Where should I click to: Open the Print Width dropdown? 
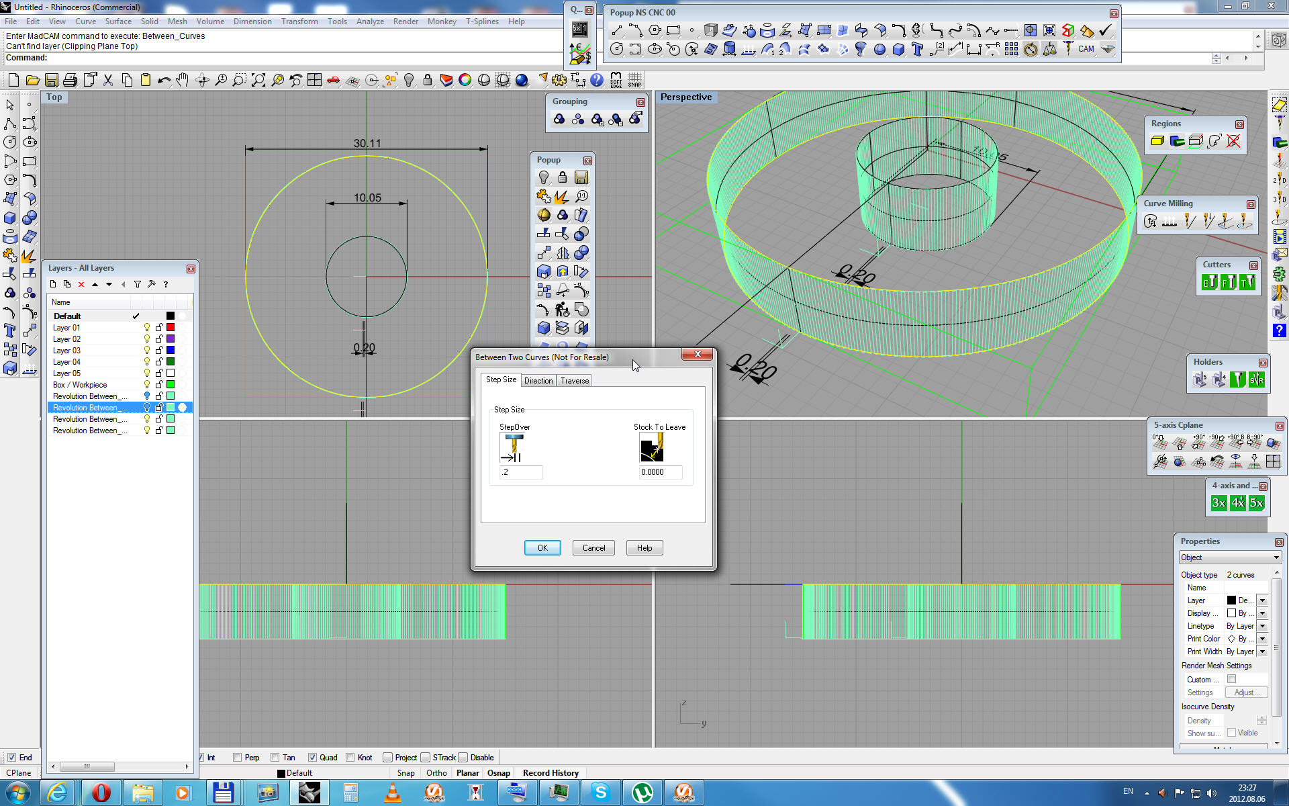1262,652
